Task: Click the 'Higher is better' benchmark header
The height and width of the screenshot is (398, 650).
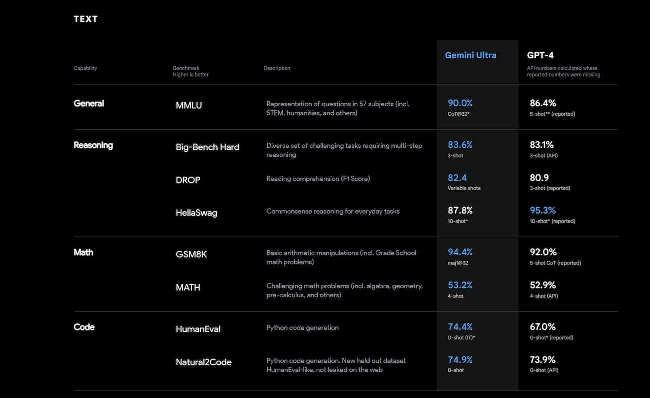Action: (x=191, y=75)
